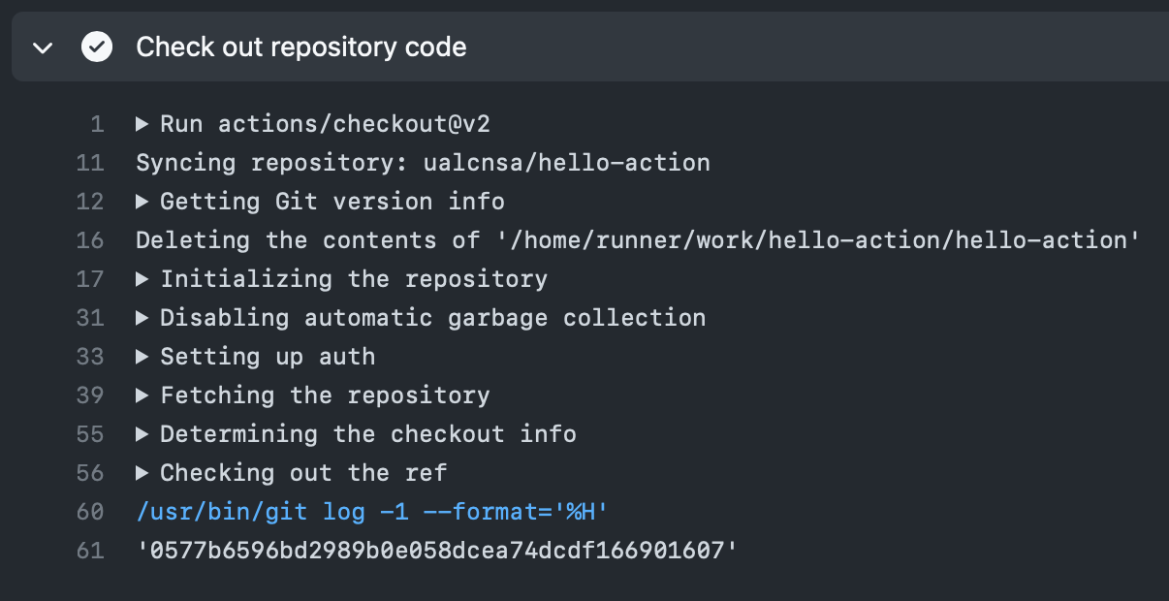Click the success checkmark icon
This screenshot has width=1169, height=601.
point(97,47)
